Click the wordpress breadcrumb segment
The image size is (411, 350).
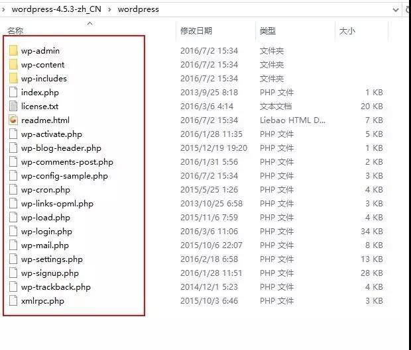(138, 9)
